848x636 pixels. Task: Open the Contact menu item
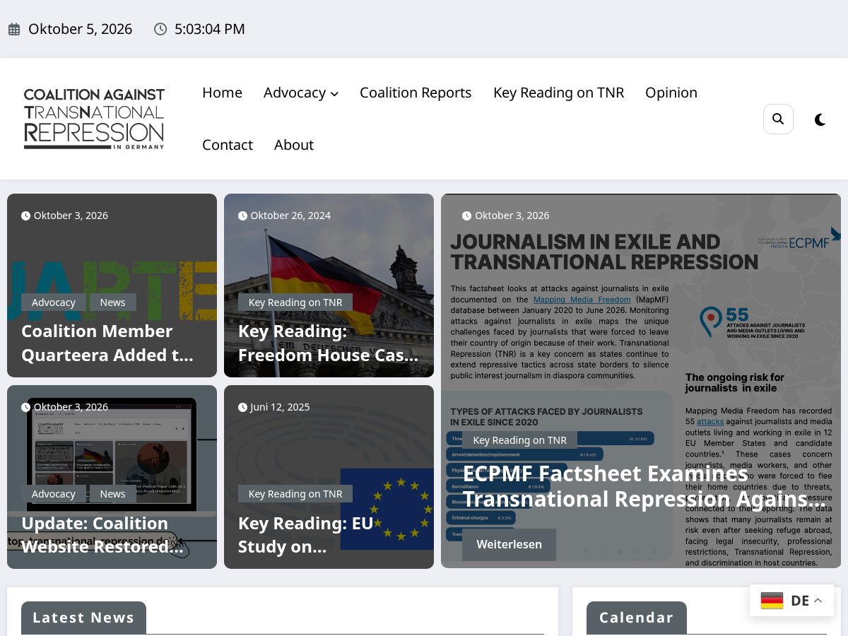228,145
